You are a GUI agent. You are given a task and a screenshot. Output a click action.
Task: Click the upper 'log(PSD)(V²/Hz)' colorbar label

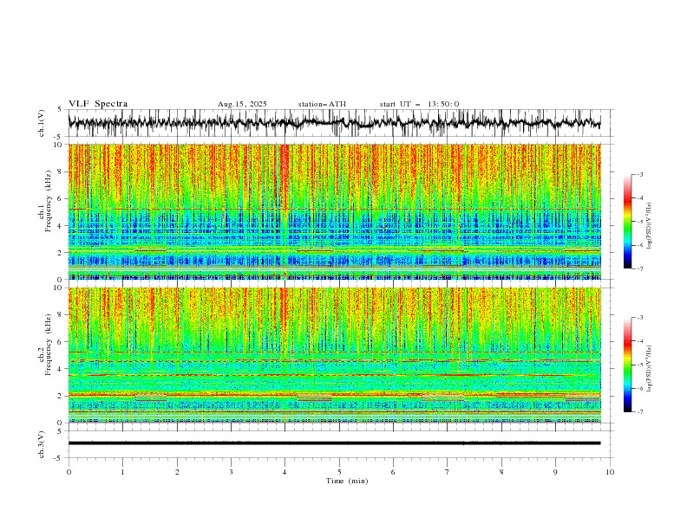point(649,226)
